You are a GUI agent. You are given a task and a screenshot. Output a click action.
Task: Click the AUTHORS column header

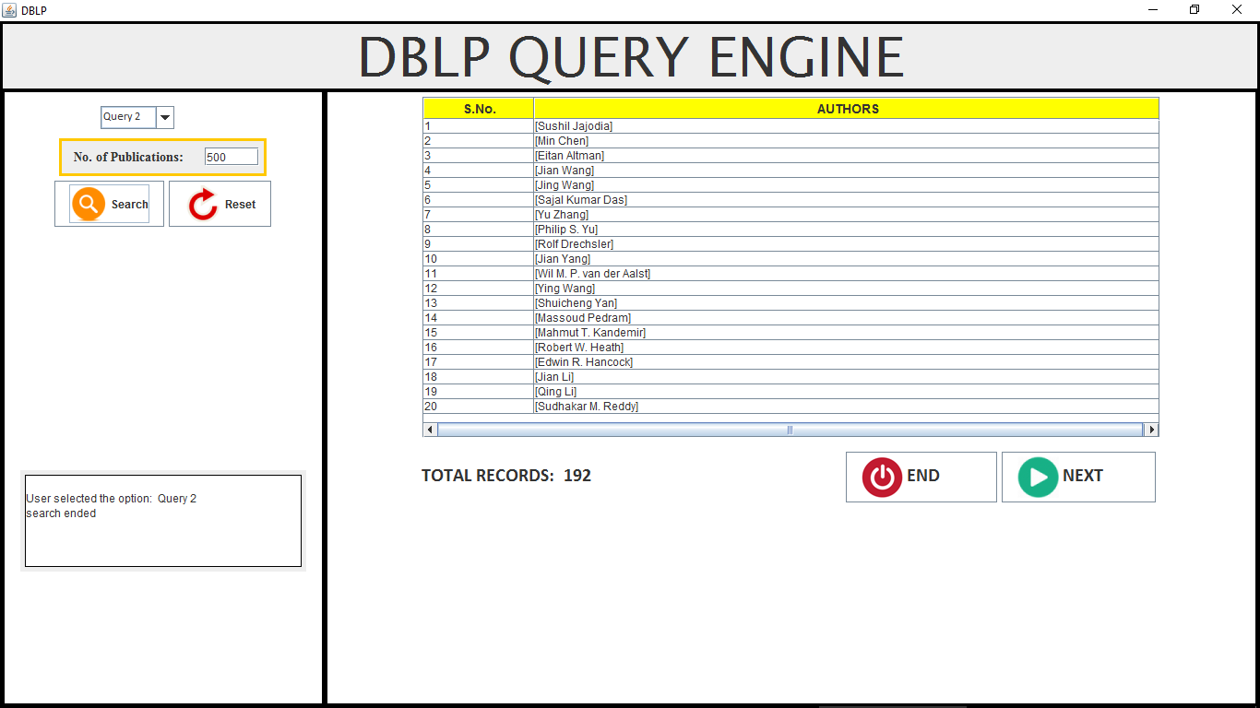[846, 109]
